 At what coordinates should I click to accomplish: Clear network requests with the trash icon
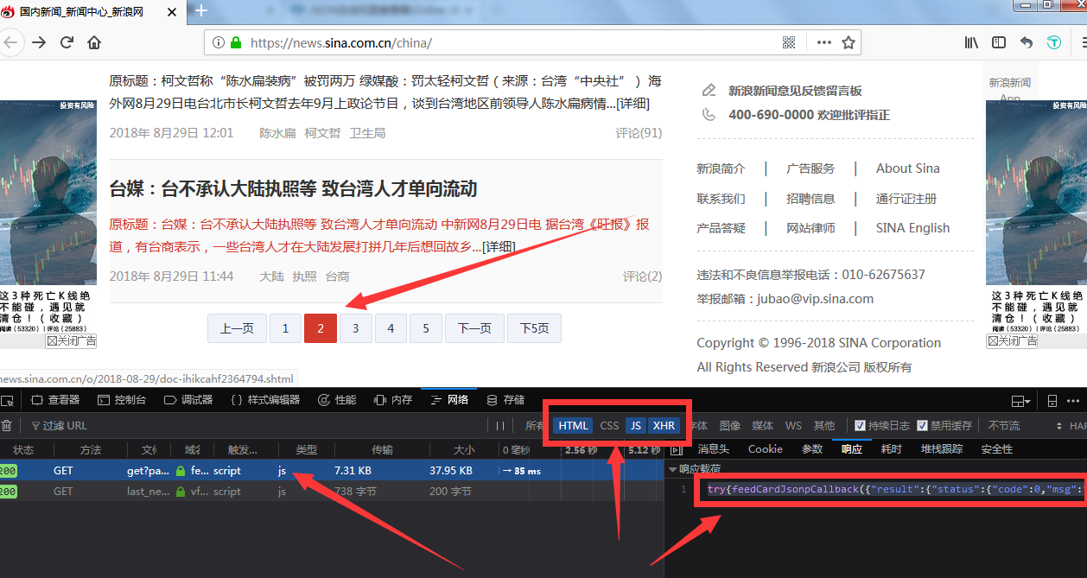pos(7,425)
